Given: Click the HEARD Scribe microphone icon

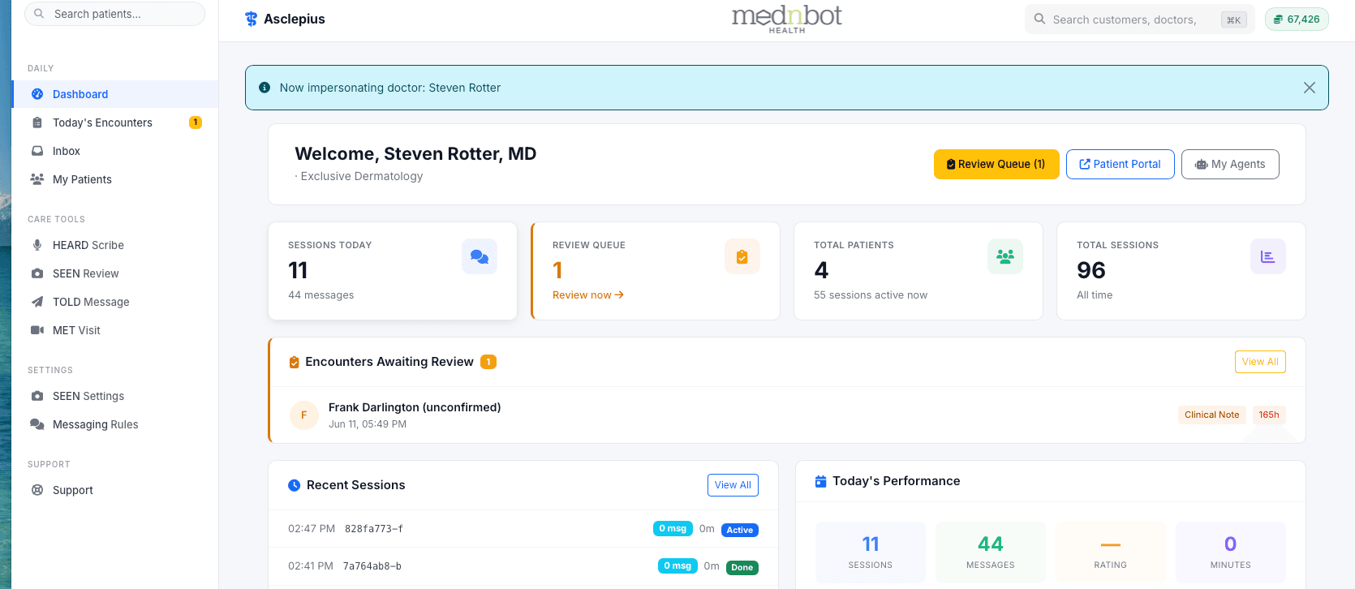Looking at the screenshot, I should pos(37,245).
